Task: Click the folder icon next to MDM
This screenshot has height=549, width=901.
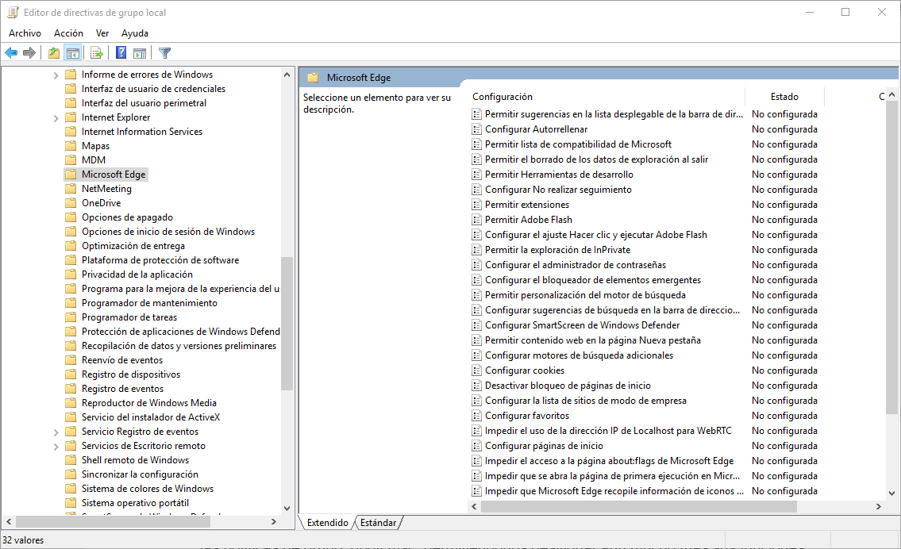Action: click(71, 160)
